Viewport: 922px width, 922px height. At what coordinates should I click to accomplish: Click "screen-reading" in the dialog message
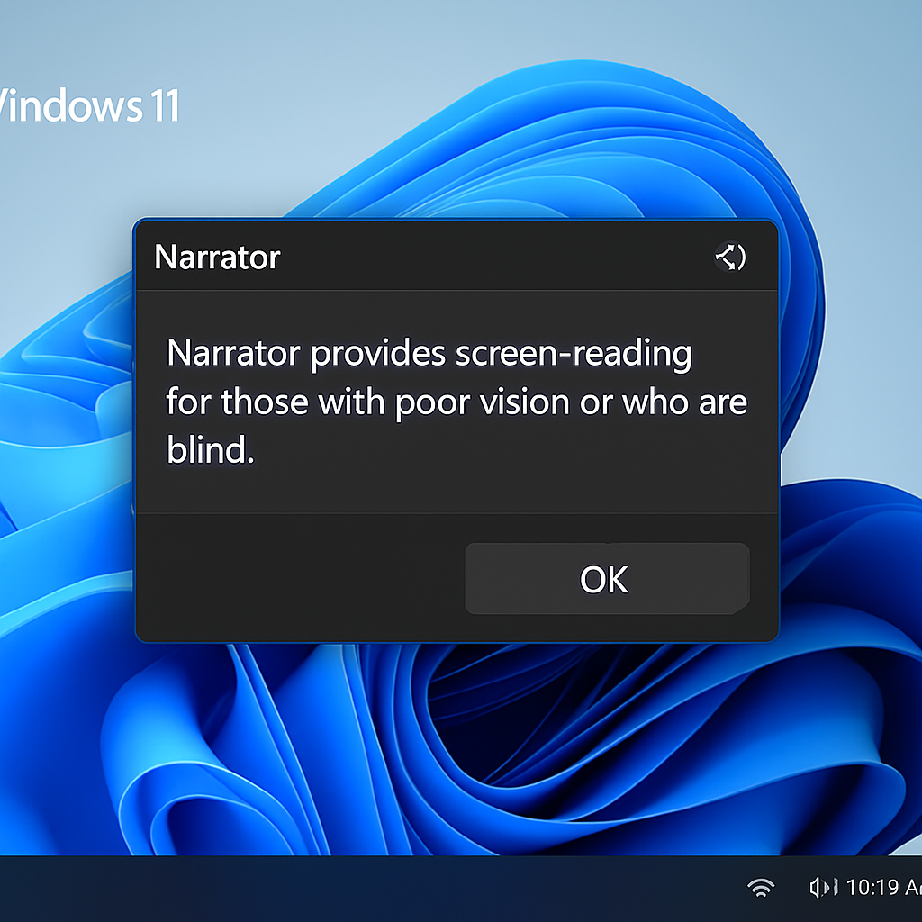(573, 354)
